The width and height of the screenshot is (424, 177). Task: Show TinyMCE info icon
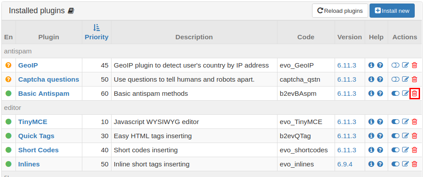371,121
